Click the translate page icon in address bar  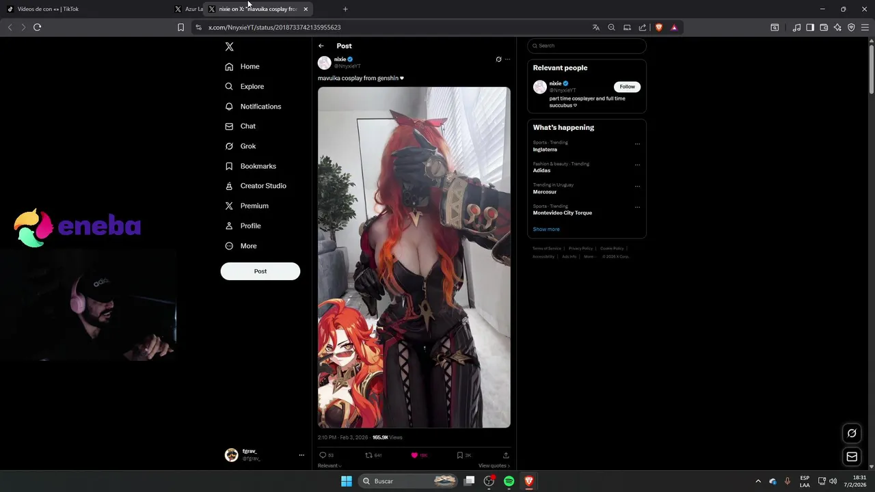click(596, 27)
